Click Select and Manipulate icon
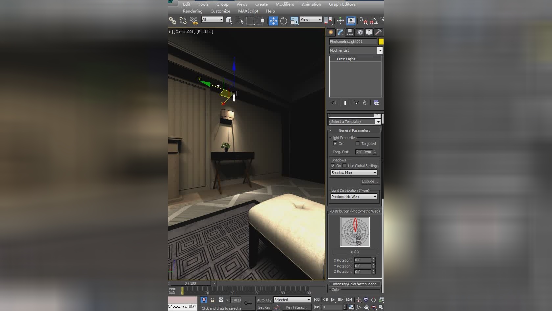The height and width of the screenshot is (311, 552). [340, 21]
